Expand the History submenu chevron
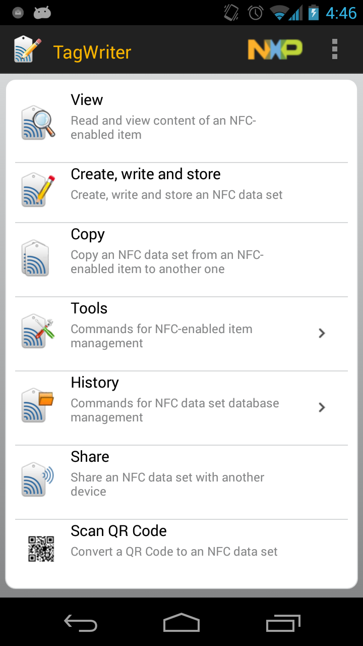Viewport: 363px width, 646px height. tap(322, 407)
